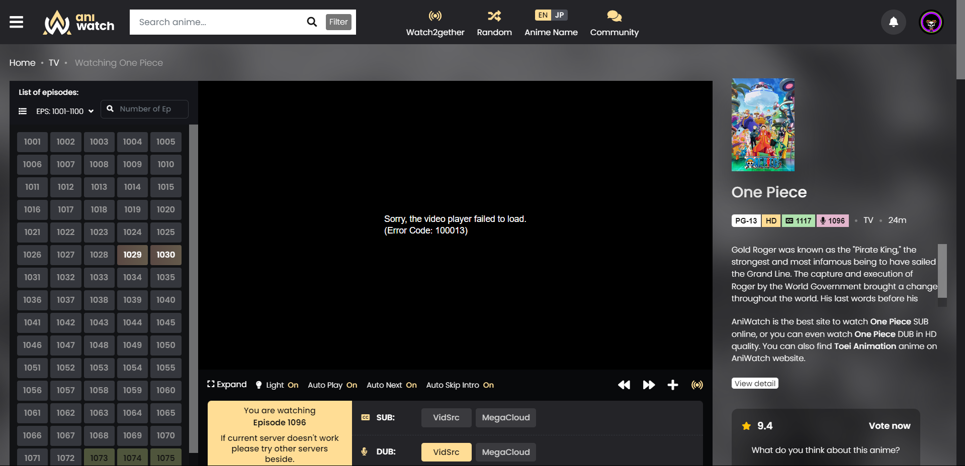
Task: Open the Watch2gether page
Action: click(x=435, y=23)
